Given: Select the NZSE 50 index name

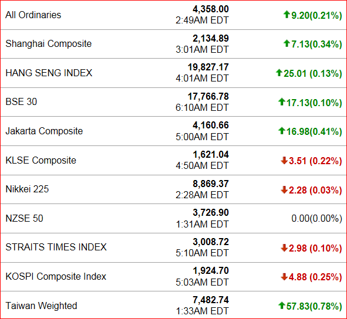Looking at the screenshot, I should [x=24, y=218].
